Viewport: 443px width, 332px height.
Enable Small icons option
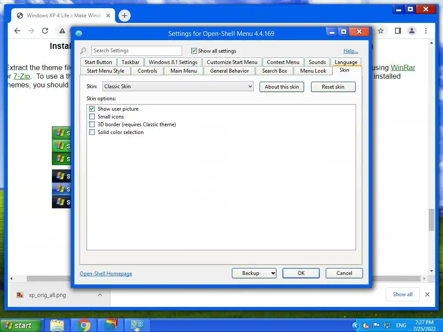point(92,117)
